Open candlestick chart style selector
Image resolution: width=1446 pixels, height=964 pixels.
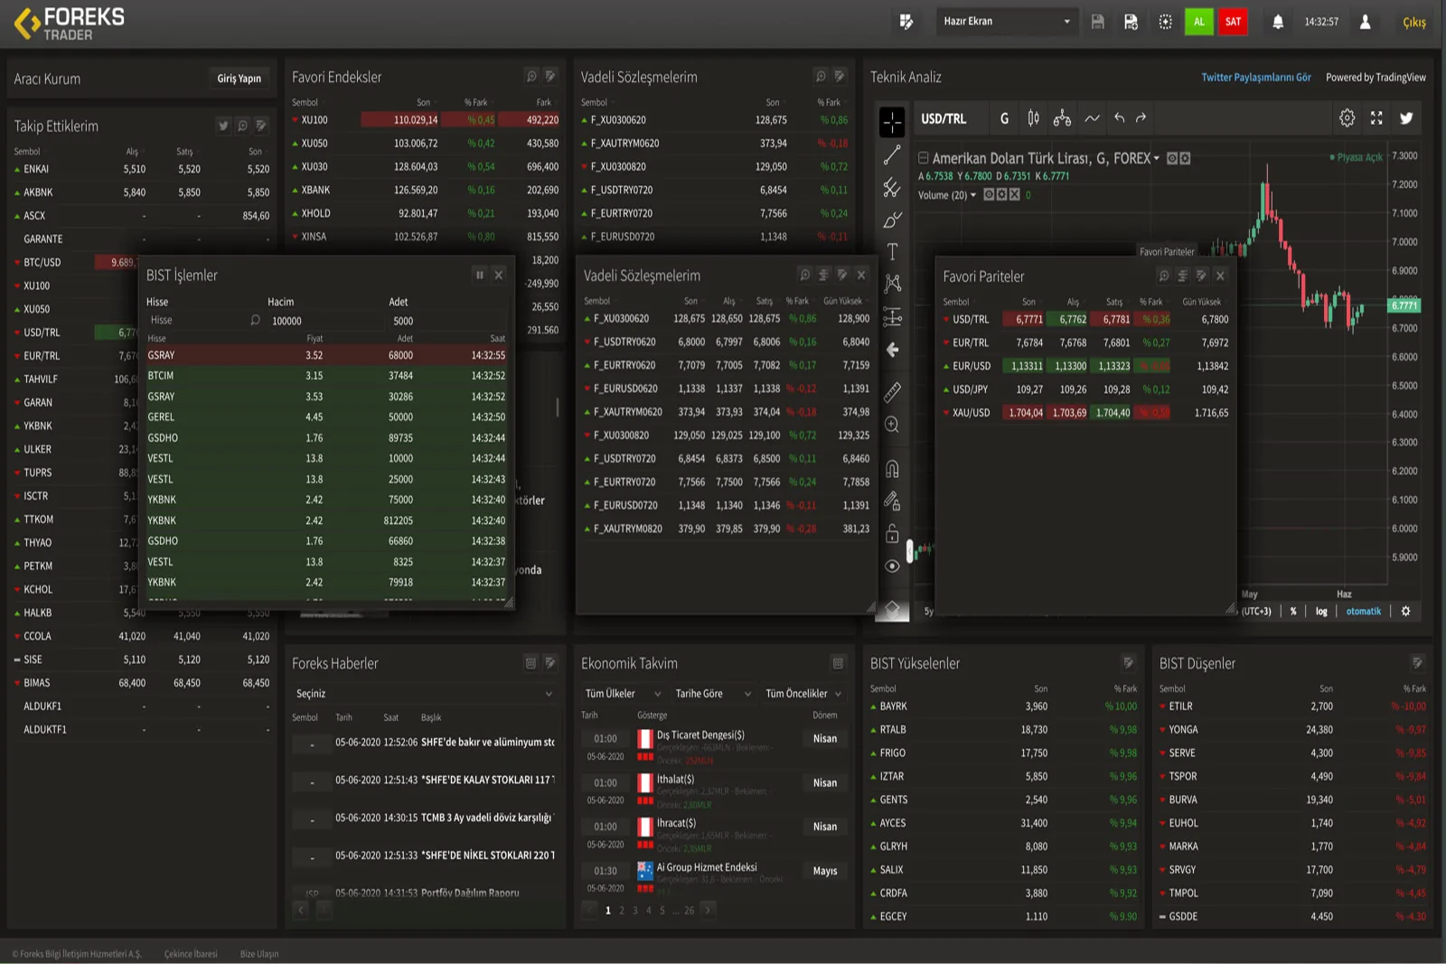coord(1033,118)
